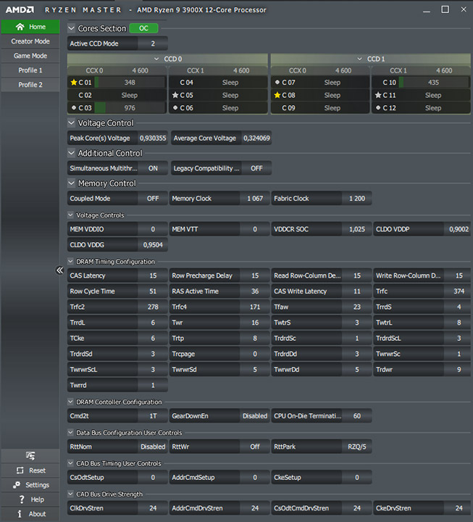The image size is (473, 522).
Task: Switch to Creator Mode
Action: (x=30, y=41)
